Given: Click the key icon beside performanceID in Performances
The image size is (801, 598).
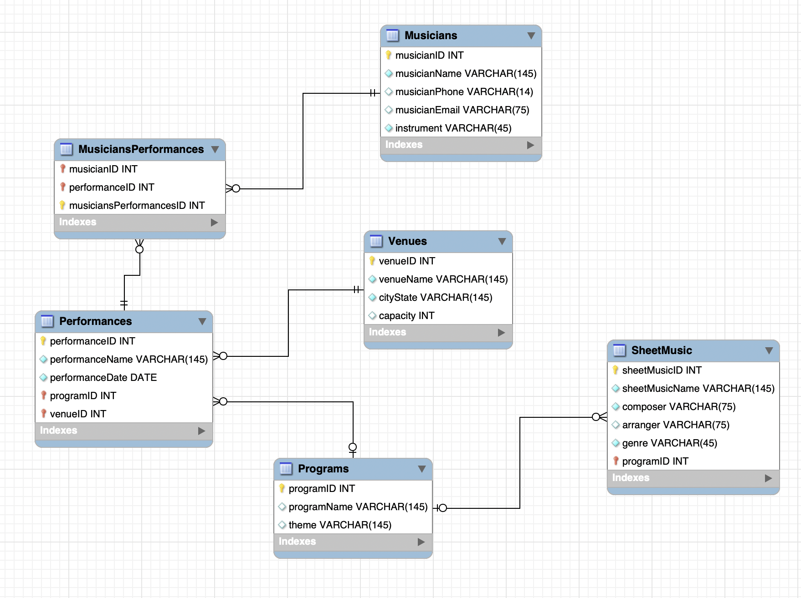Looking at the screenshot, I should (43, 341).
